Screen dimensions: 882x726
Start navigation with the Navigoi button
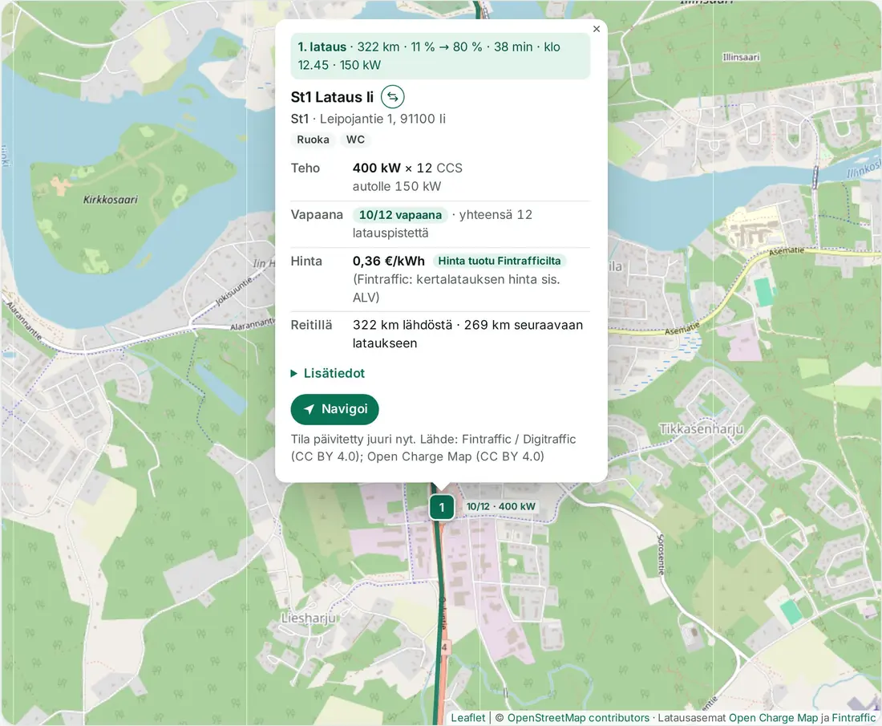(334, 409)
